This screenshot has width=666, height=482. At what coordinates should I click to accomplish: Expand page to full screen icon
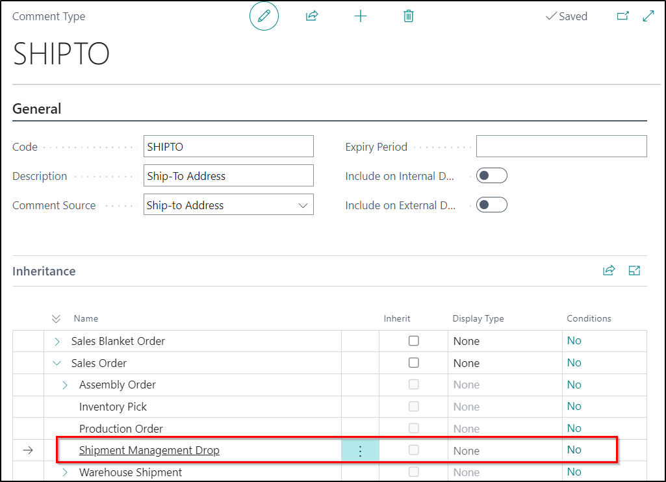(648, 16)
